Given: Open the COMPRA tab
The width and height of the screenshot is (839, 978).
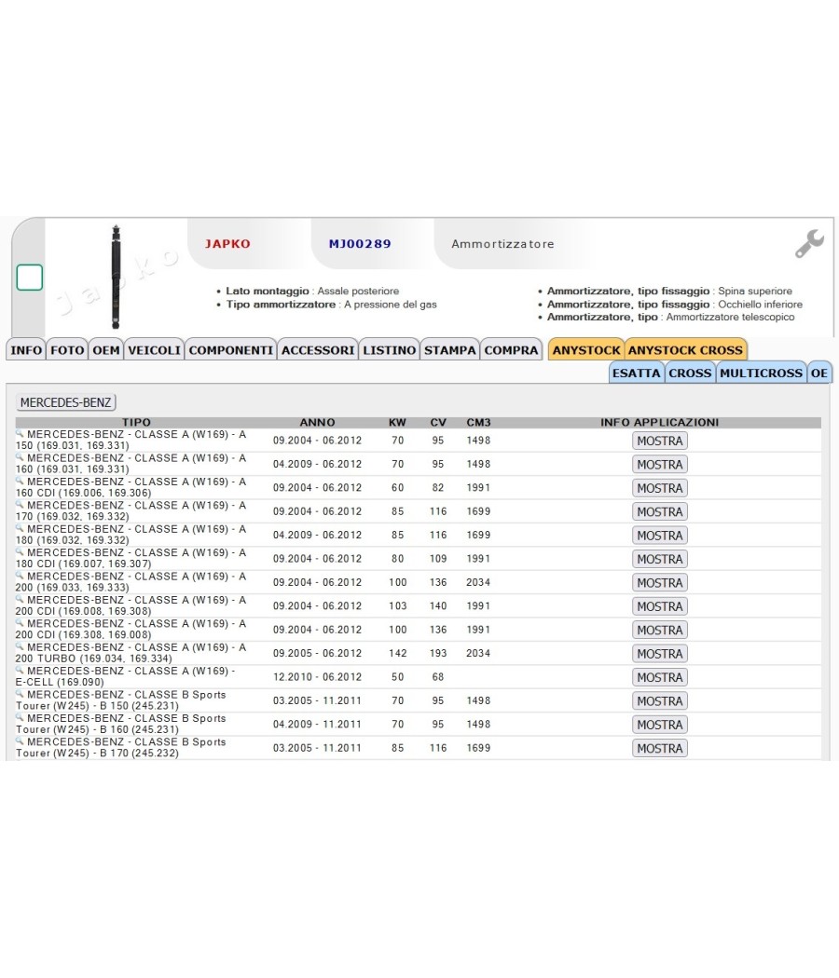Looking at the screenshot, I should coord(511,350).
